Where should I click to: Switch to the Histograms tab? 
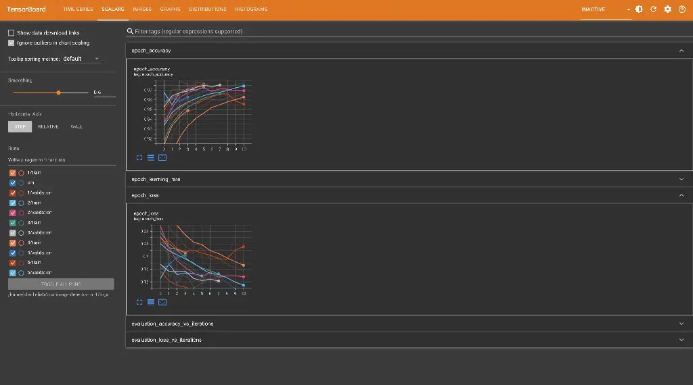(251, 9)
